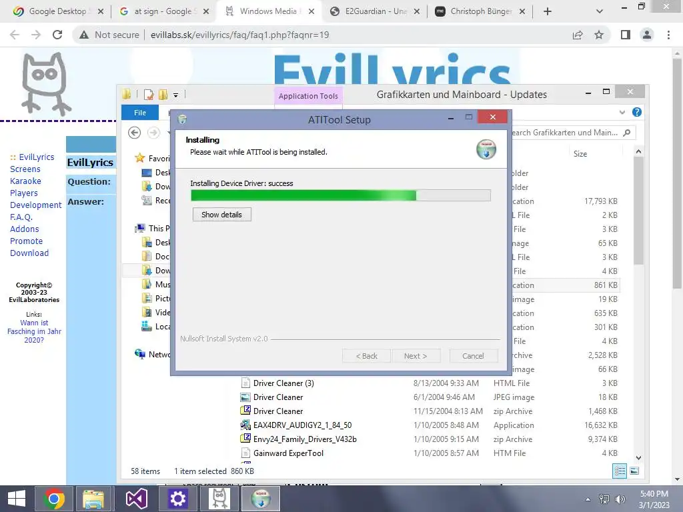Screen dimensions: 683x512
Task: Click the Explorer file list scroll up arrow
Action: [638, 151]
